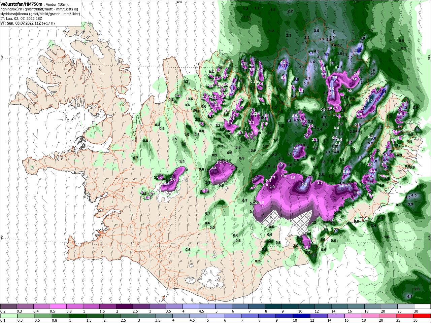This screenshot has width=431, height=323.
Task: Click the 'slydda/snjókoma' legend description line
Action: tap(40, 14)
